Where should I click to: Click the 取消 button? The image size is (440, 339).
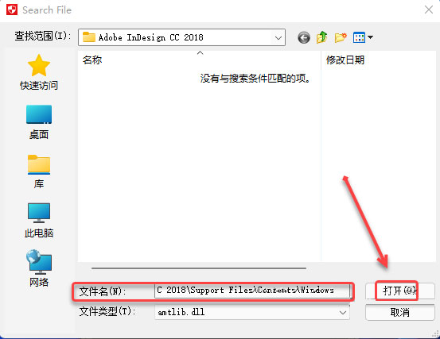[x=400, y=312]
